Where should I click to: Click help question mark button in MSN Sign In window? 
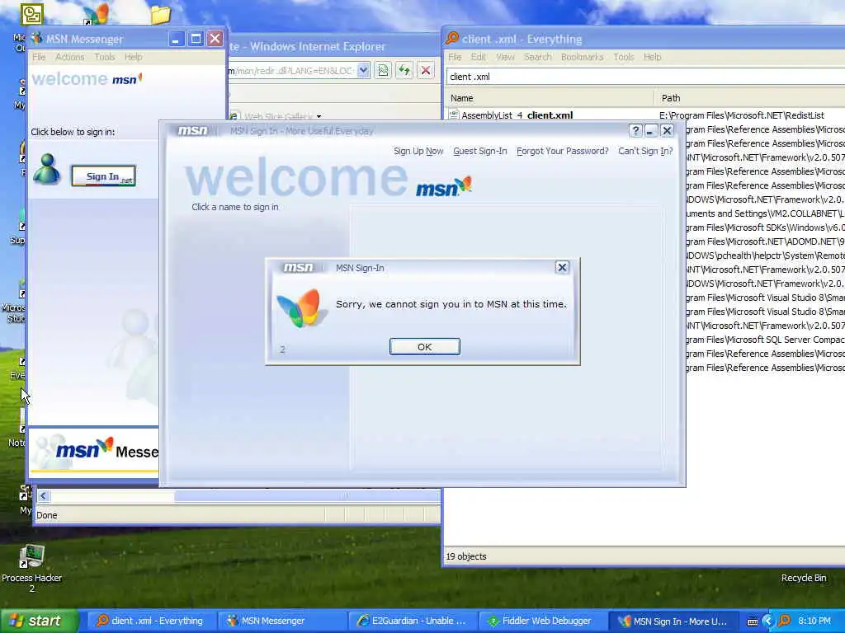pyautogui.click(x=636, y=131)
